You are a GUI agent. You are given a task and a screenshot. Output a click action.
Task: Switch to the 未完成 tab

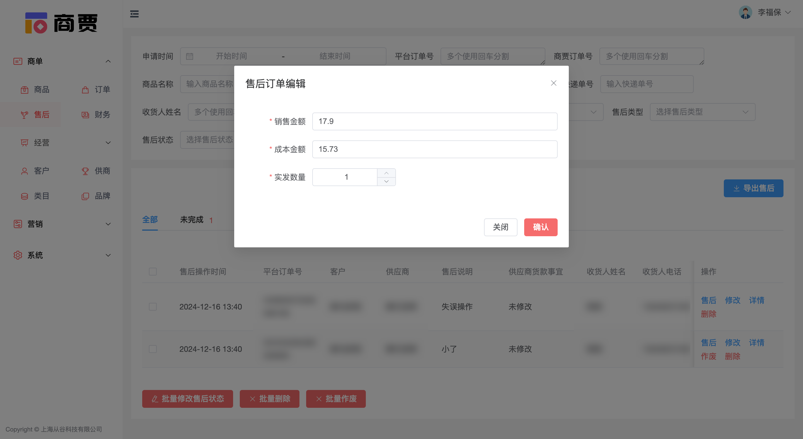click(x=192, y=219)
